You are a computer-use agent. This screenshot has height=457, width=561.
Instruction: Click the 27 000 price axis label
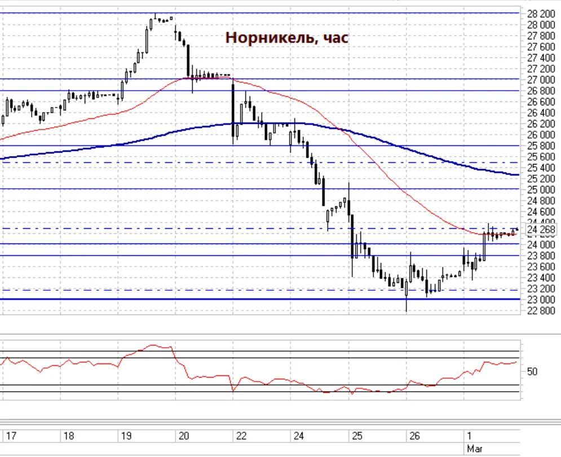coord(541,80)
